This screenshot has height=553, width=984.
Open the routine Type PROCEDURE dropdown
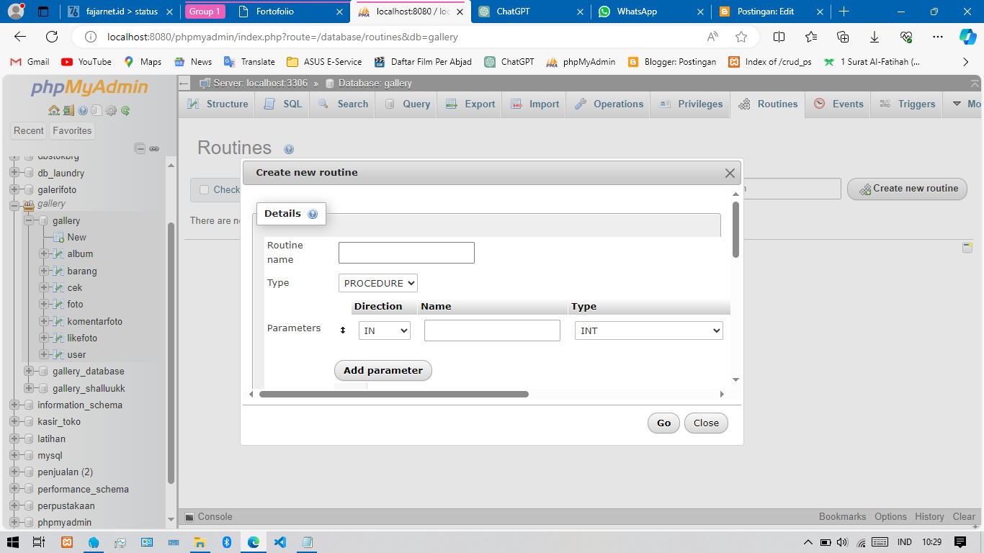pos(378,283)
